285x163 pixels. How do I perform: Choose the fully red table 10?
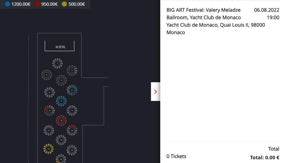point(61,121)
